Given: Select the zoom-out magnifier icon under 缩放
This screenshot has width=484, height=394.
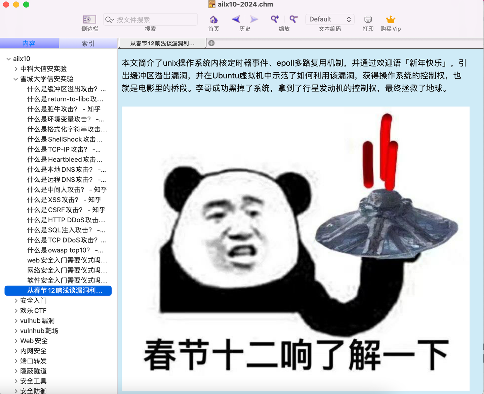Looking at the screenshot, I should click(x=293, y=19).
